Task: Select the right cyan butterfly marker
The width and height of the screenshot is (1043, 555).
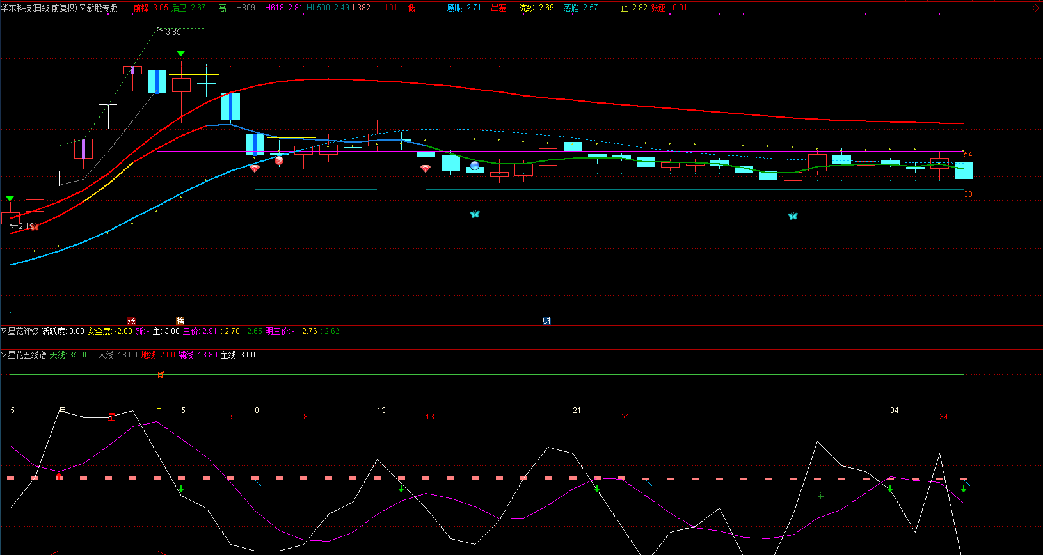Action: point(793,216)
